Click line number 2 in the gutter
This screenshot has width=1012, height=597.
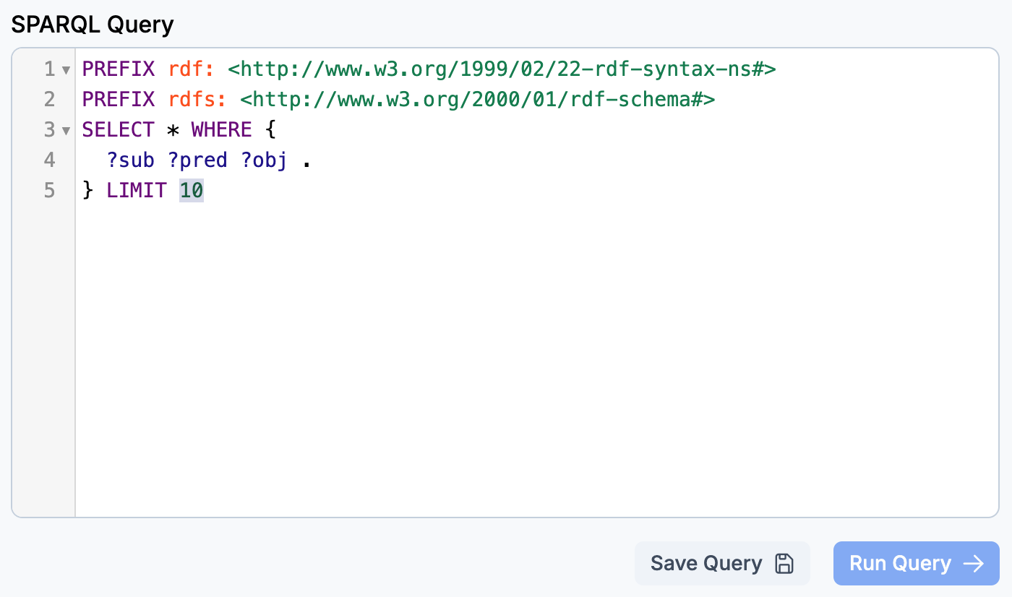click(x=49, y=100)
